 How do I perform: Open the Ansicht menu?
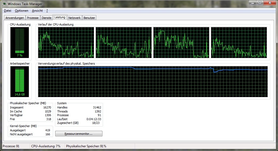[37, 11]
